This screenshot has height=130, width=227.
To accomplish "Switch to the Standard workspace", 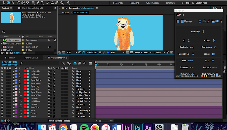I will 134,3.
